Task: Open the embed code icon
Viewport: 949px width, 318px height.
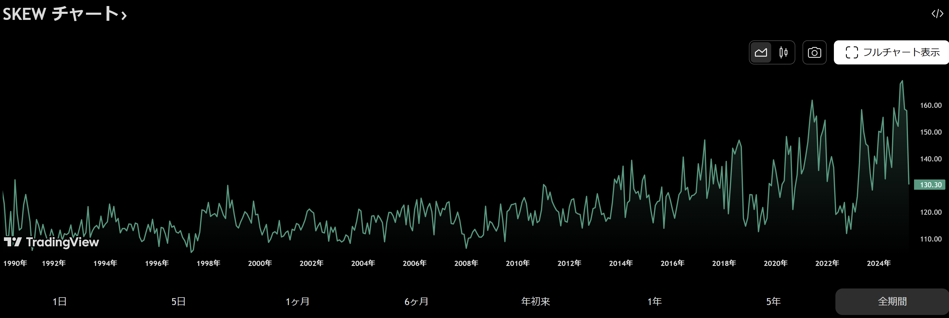Action: (937, 14)
